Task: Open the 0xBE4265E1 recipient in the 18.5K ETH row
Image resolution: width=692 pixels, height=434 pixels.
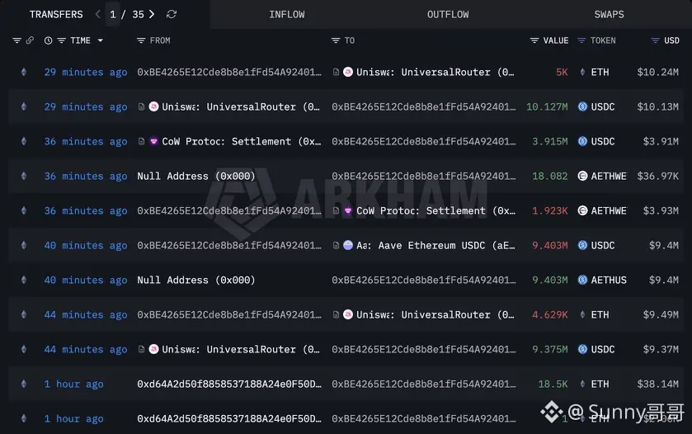Action: [x=424, y=384]
